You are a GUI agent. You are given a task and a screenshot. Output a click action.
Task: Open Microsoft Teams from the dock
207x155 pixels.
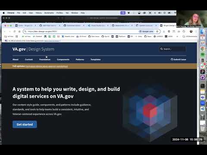pos(203,97)
